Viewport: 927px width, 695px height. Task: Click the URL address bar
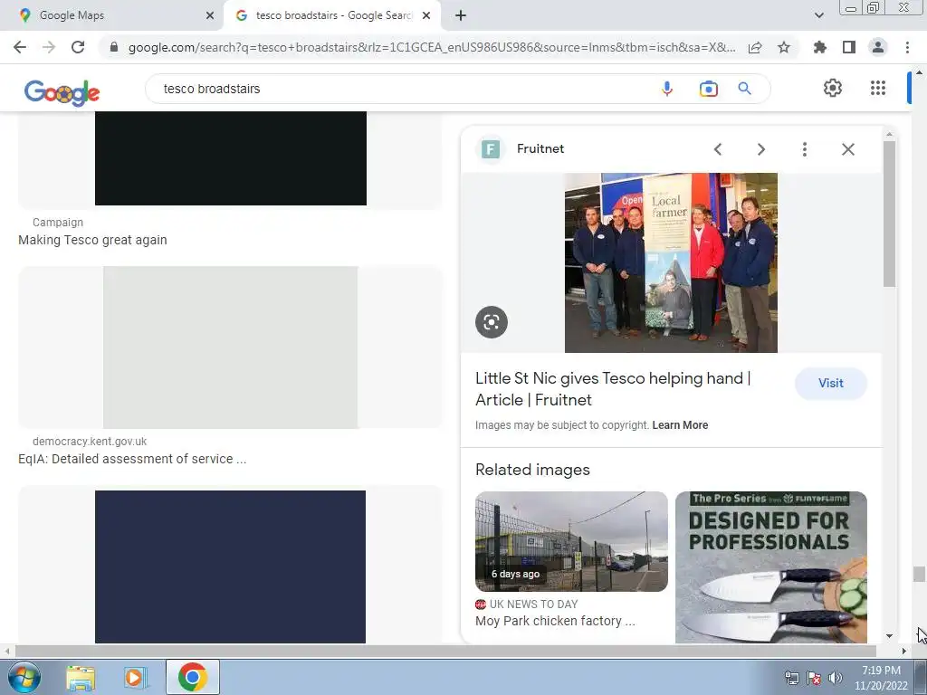coord(432,47)
